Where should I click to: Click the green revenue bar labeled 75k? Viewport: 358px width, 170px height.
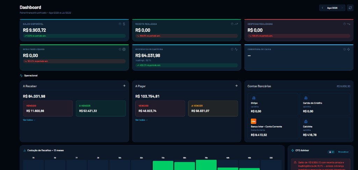pyautogui.click(x=206, y=165)
